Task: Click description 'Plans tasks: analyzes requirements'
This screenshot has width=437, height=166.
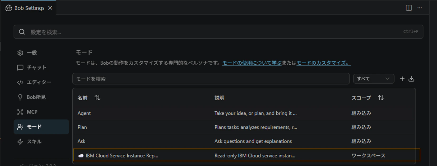Action: [x=256, y=127]
